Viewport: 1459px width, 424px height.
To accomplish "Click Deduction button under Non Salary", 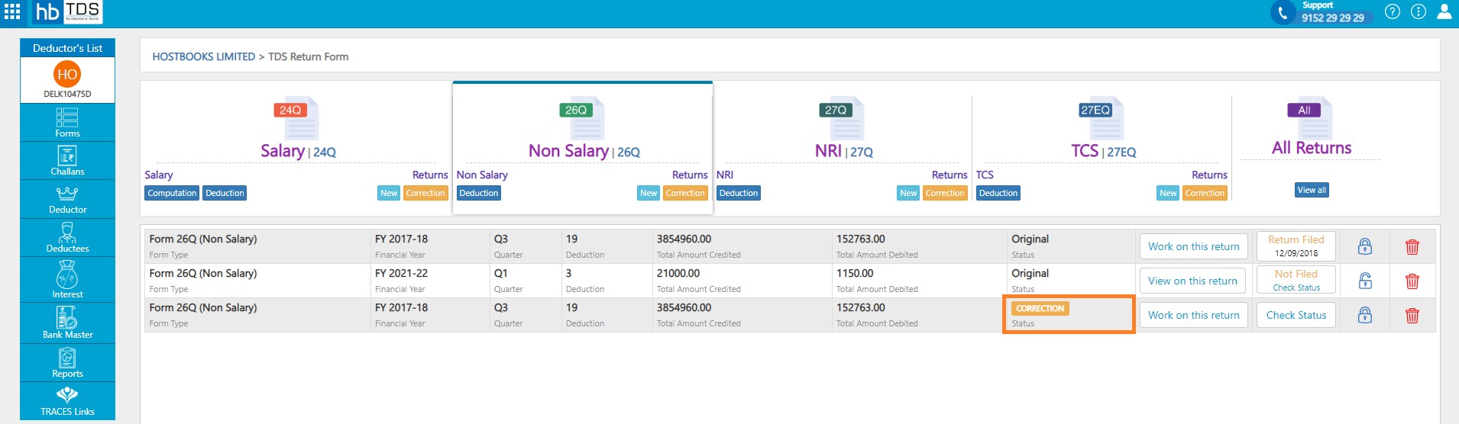I will pos(479,193).
